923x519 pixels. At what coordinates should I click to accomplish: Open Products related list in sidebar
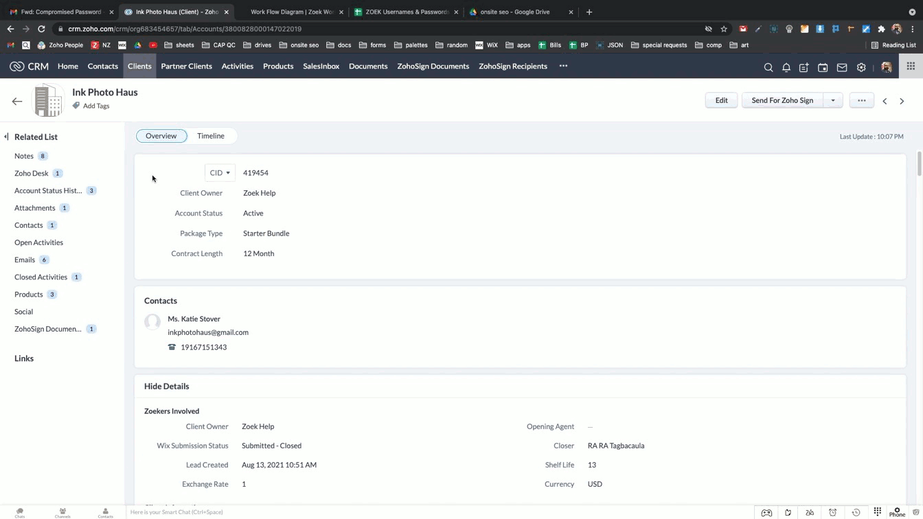tap(29, 295)
